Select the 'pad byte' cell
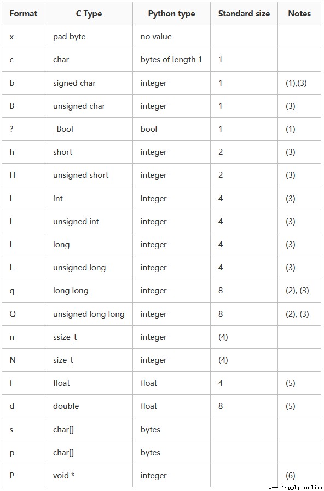The width and height of the screenshot is (324, 491). 89,37
